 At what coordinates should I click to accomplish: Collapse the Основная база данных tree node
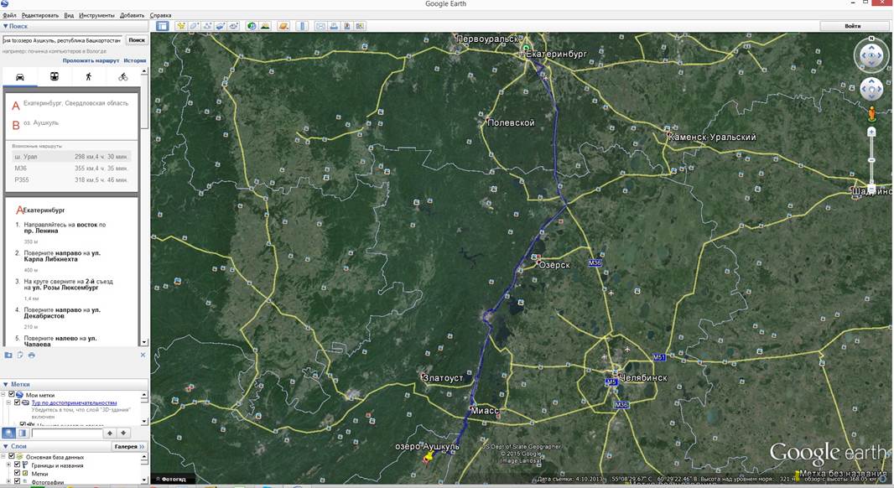[3, 457]
